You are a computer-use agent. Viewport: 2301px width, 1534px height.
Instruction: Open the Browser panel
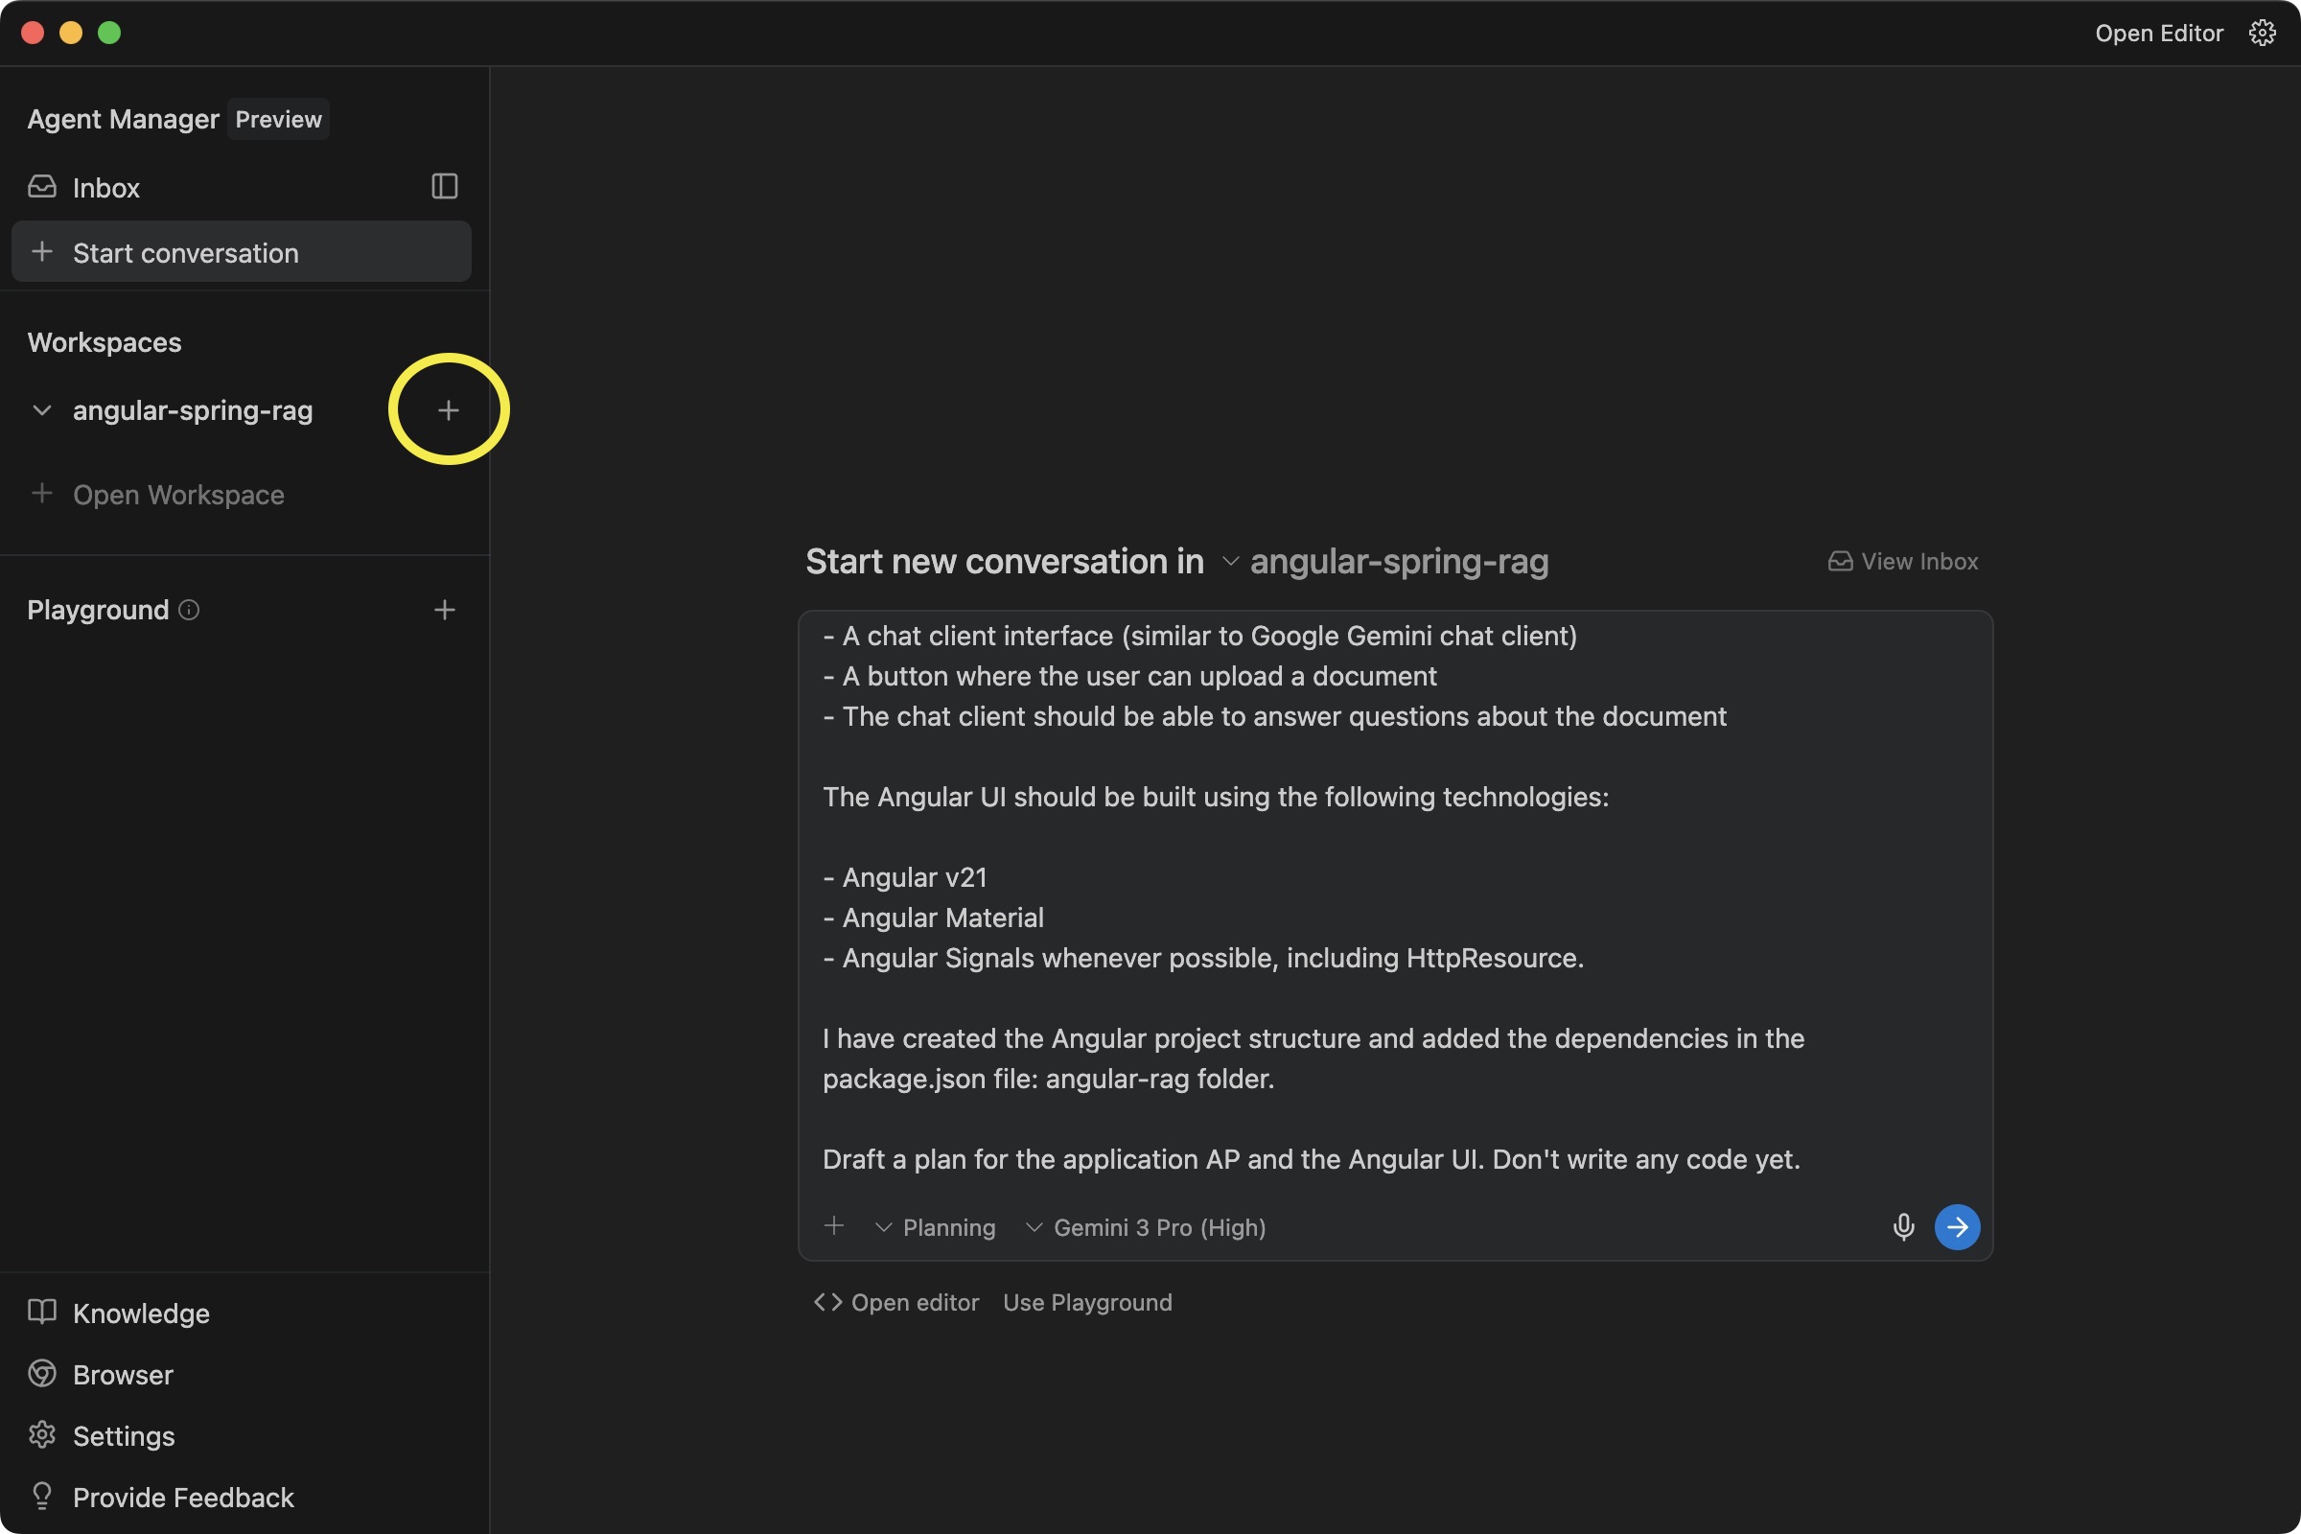click(x=124, y=1374)
